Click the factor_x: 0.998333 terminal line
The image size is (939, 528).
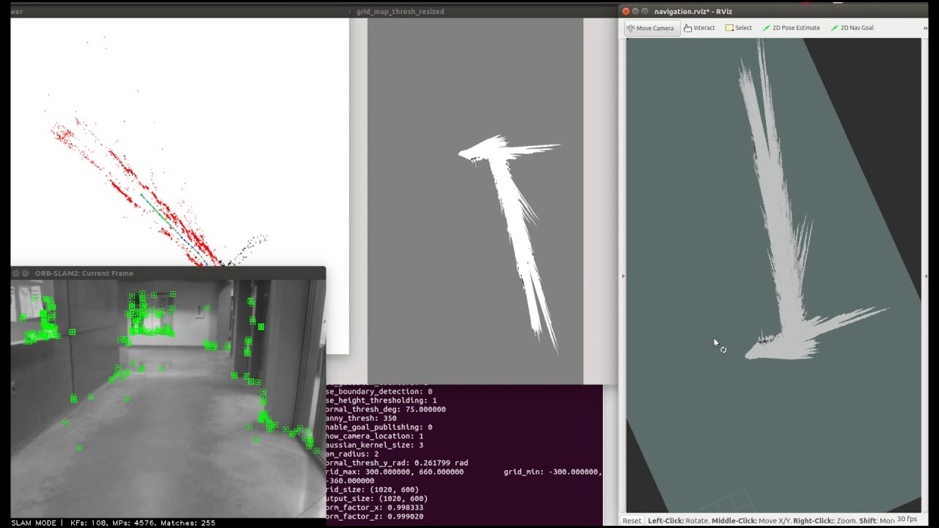pyautogui.click(x=375, y=507)
